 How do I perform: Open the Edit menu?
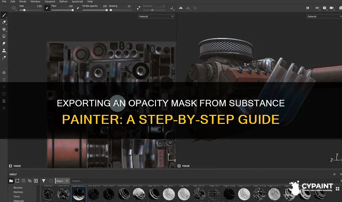pos(13,2)
